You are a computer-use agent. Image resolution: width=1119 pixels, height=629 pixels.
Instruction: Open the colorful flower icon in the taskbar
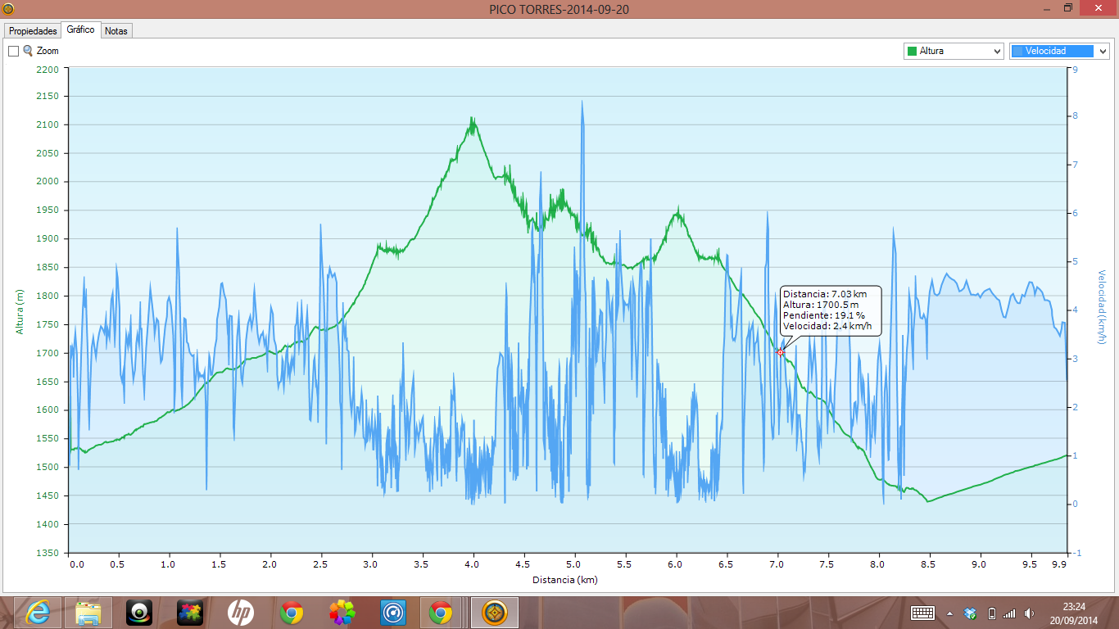click(342, 613)
